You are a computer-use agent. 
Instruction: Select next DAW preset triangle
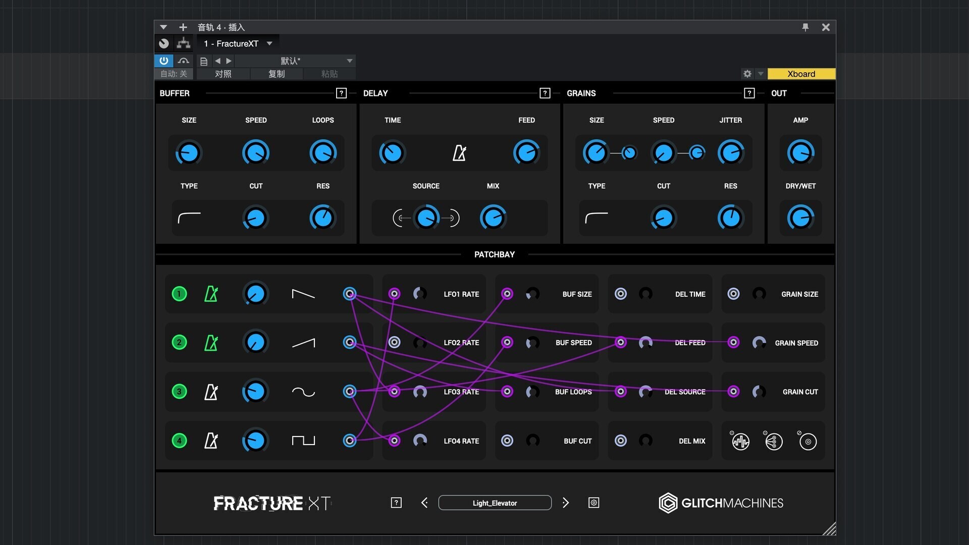tap(229, 61)
